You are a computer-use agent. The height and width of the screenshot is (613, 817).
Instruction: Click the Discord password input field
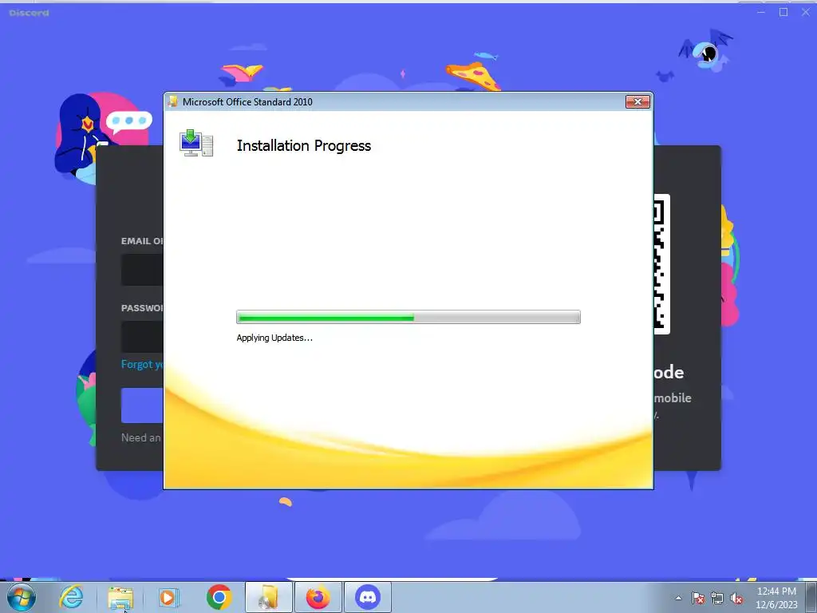[x=142, y=337]
